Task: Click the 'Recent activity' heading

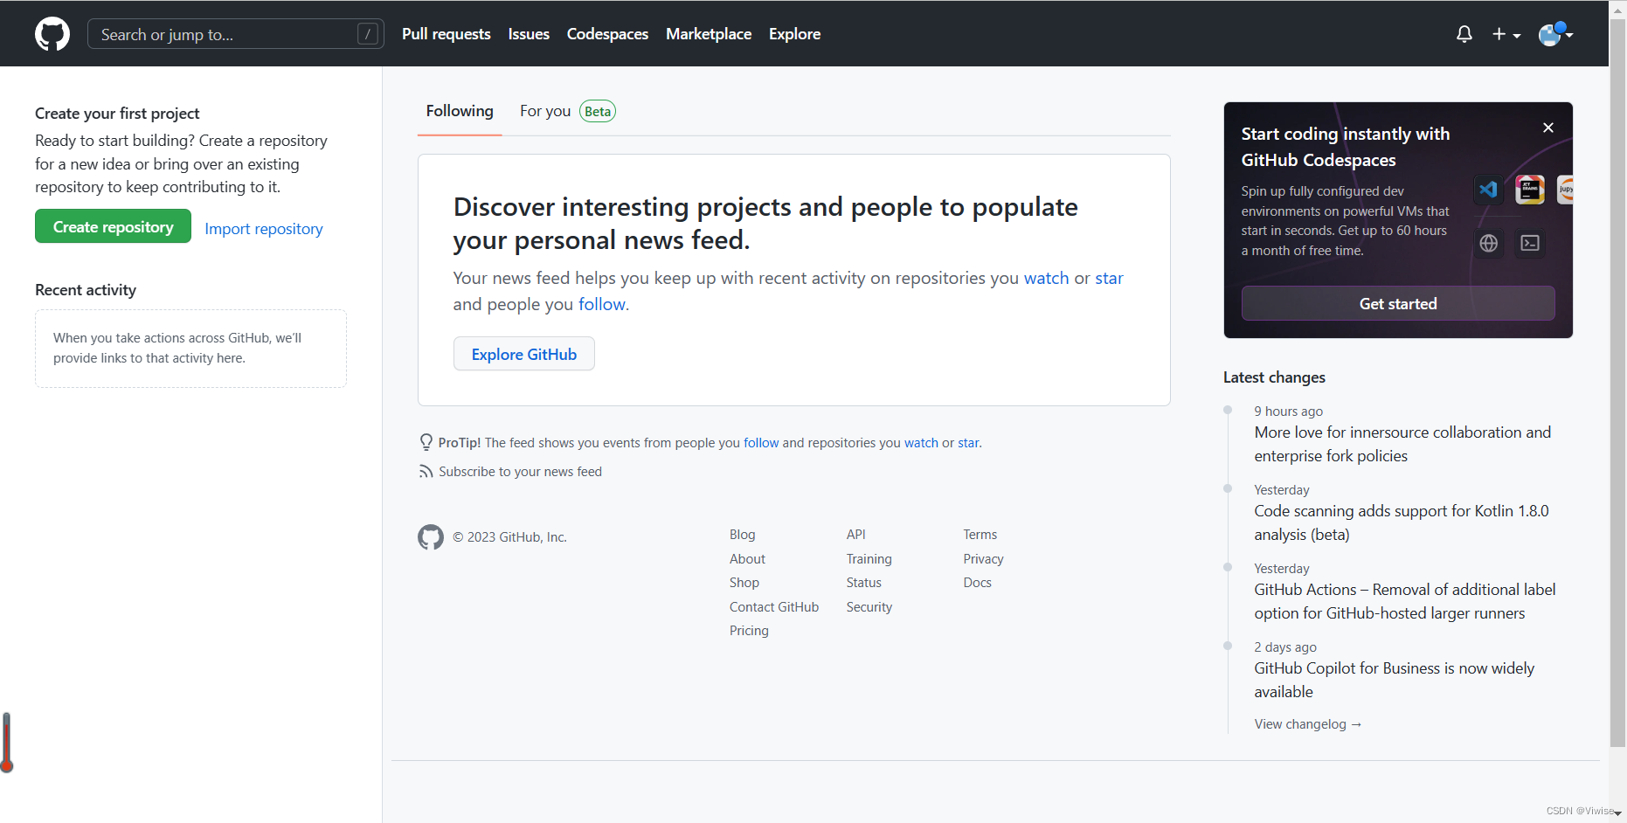Action: pos(86,290)
